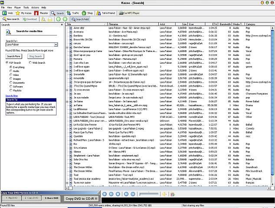Click the player volume slider
Viewport: 275px width, 208px height.
(x=149, y=194)
